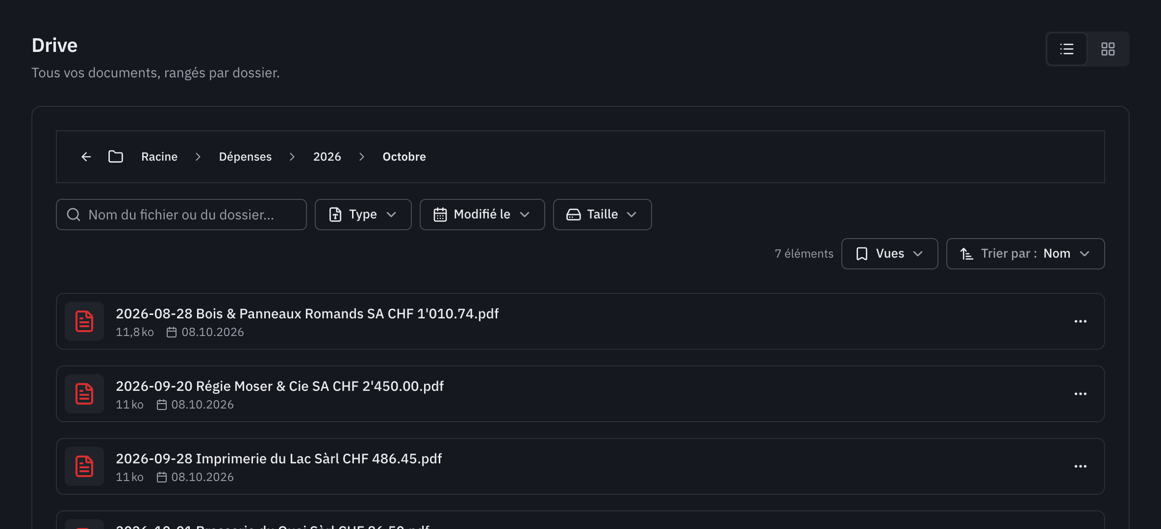
Task: Open the 2026 breadcrumb folder
Action: point(327,157)
